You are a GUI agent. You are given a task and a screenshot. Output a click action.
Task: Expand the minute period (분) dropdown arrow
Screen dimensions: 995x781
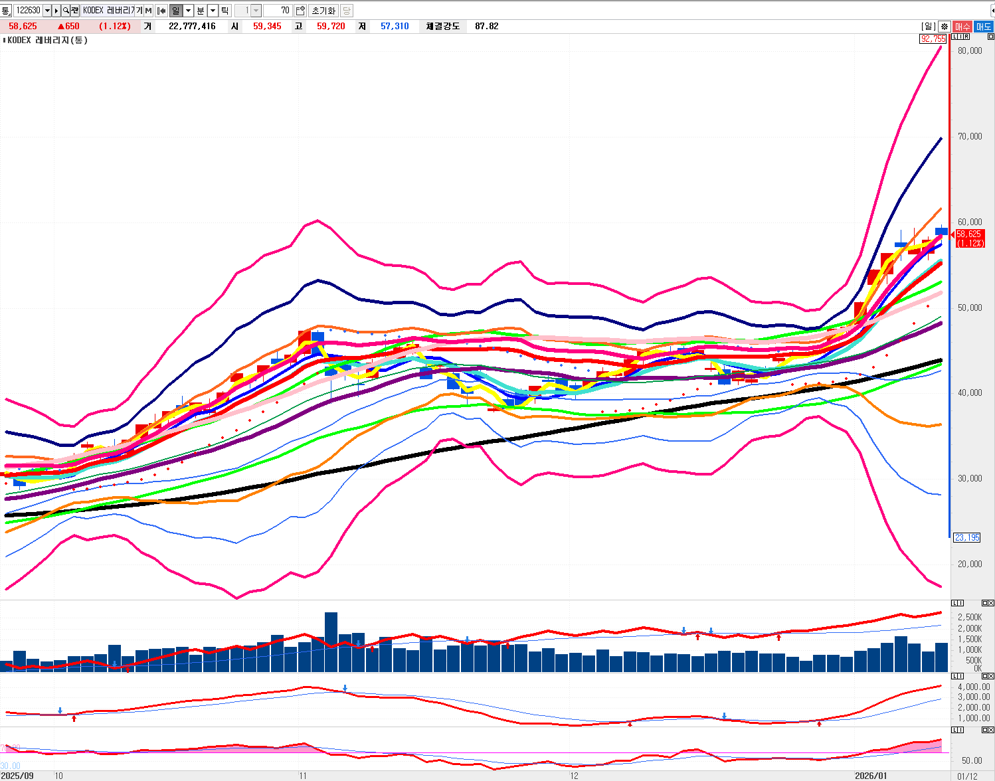(213, 11)
